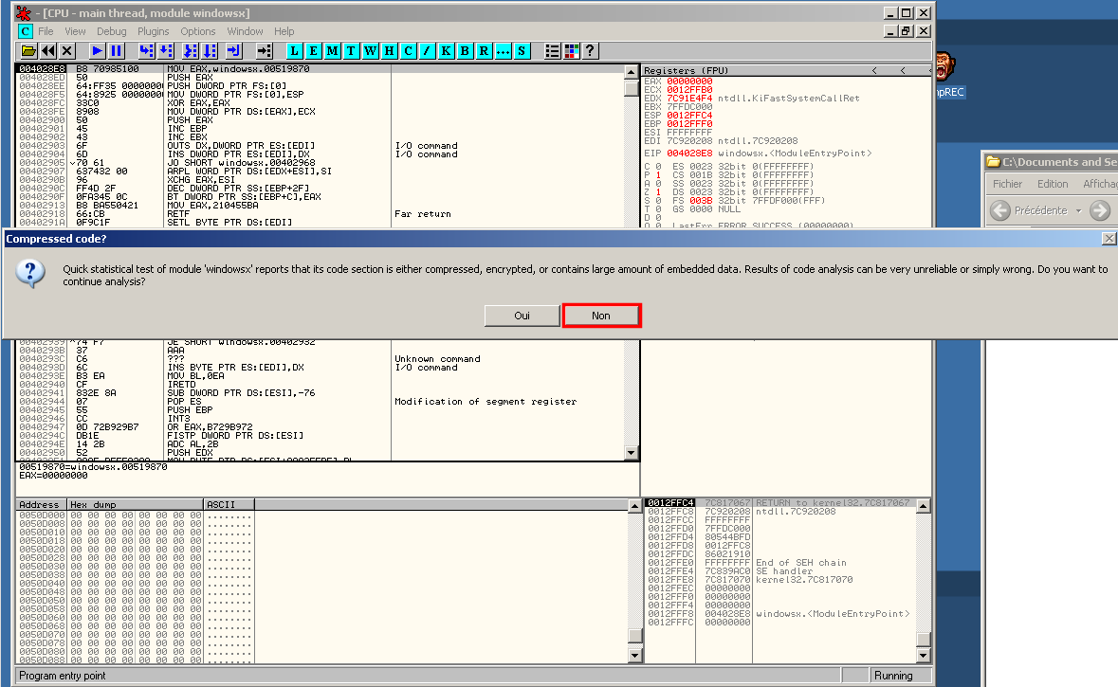
Task: Show Executable modules with E button
Action: (x=314, y=50)
